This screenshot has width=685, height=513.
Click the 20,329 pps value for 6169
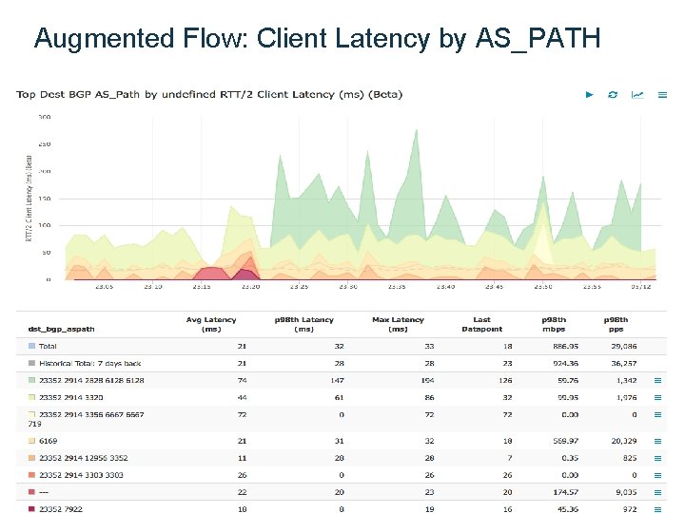point(624,441)
